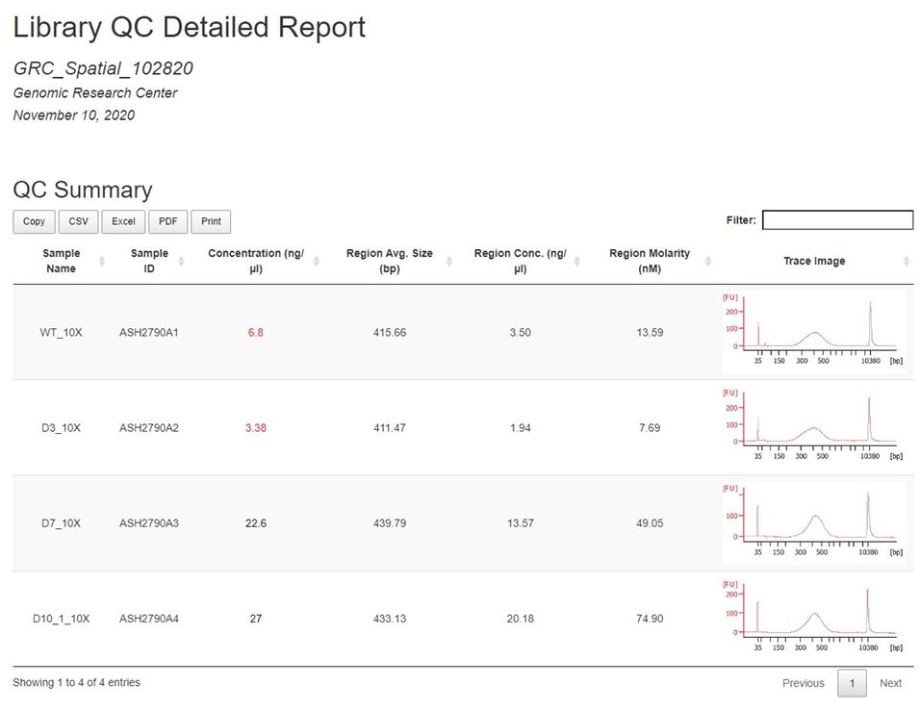Export the table as CSV
This screenshot has height=710, width=920.
pyautogui.click(x=78, y=221)
